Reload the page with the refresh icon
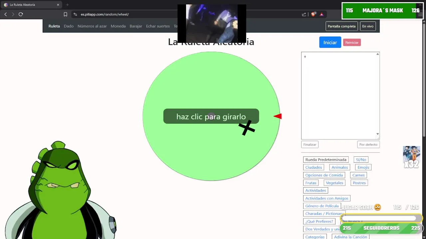 tap(21, 14)
